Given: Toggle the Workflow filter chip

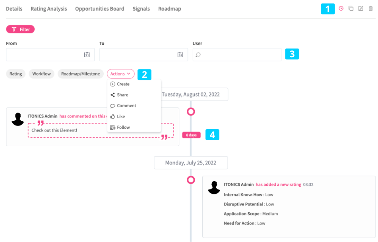Looking at the screenshot, I should [x=42, y=74].
